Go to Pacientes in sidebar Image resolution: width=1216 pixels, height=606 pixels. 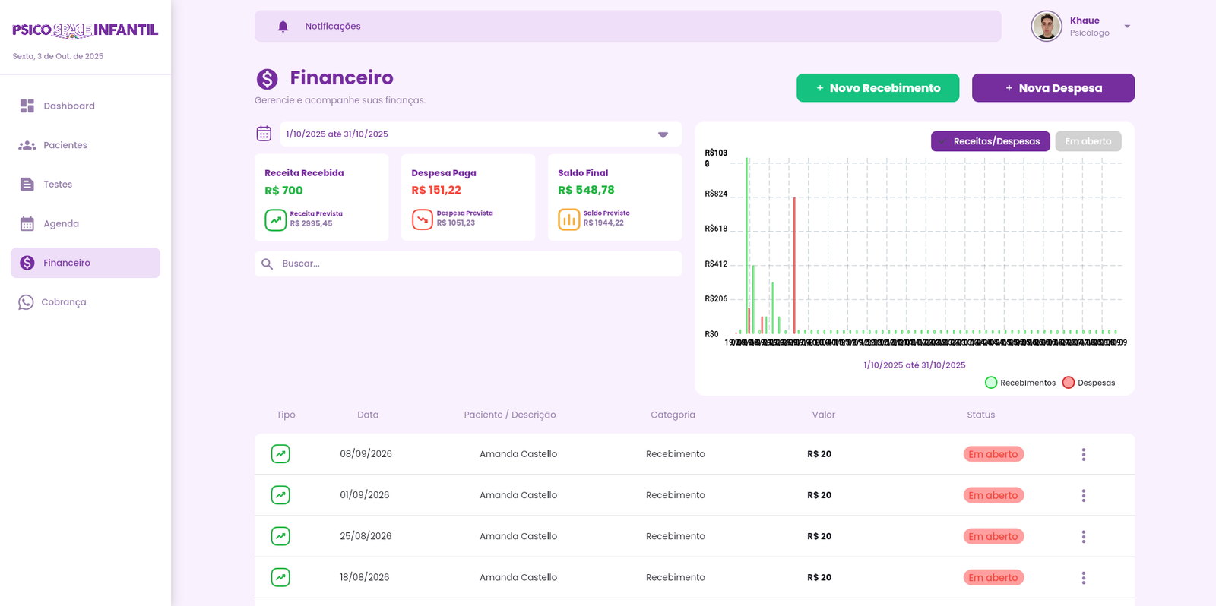coord(65,145)
